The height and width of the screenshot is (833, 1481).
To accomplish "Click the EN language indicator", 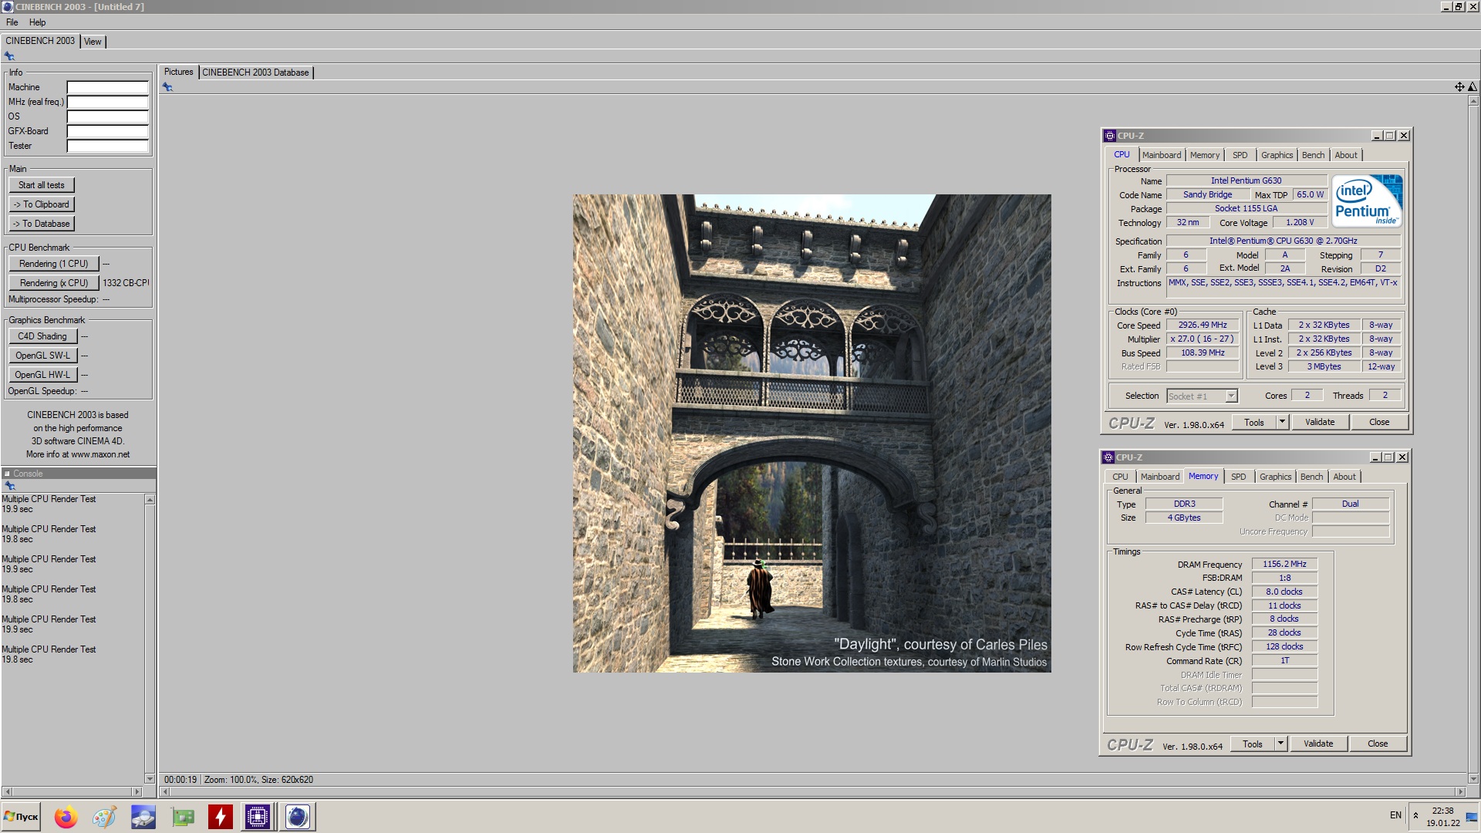I will coord(1395,815).
